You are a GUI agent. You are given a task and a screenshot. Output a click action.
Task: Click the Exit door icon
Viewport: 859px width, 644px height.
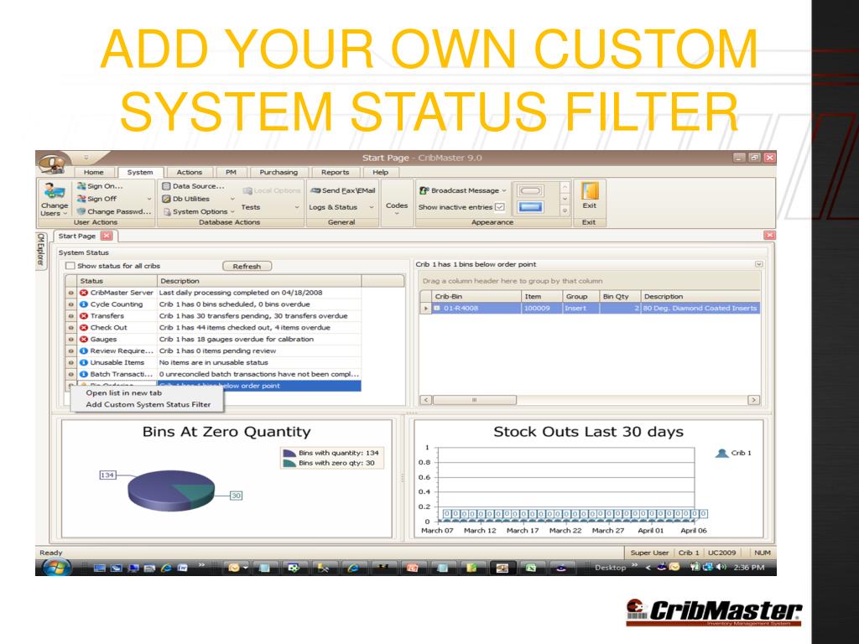coord(590,191)
